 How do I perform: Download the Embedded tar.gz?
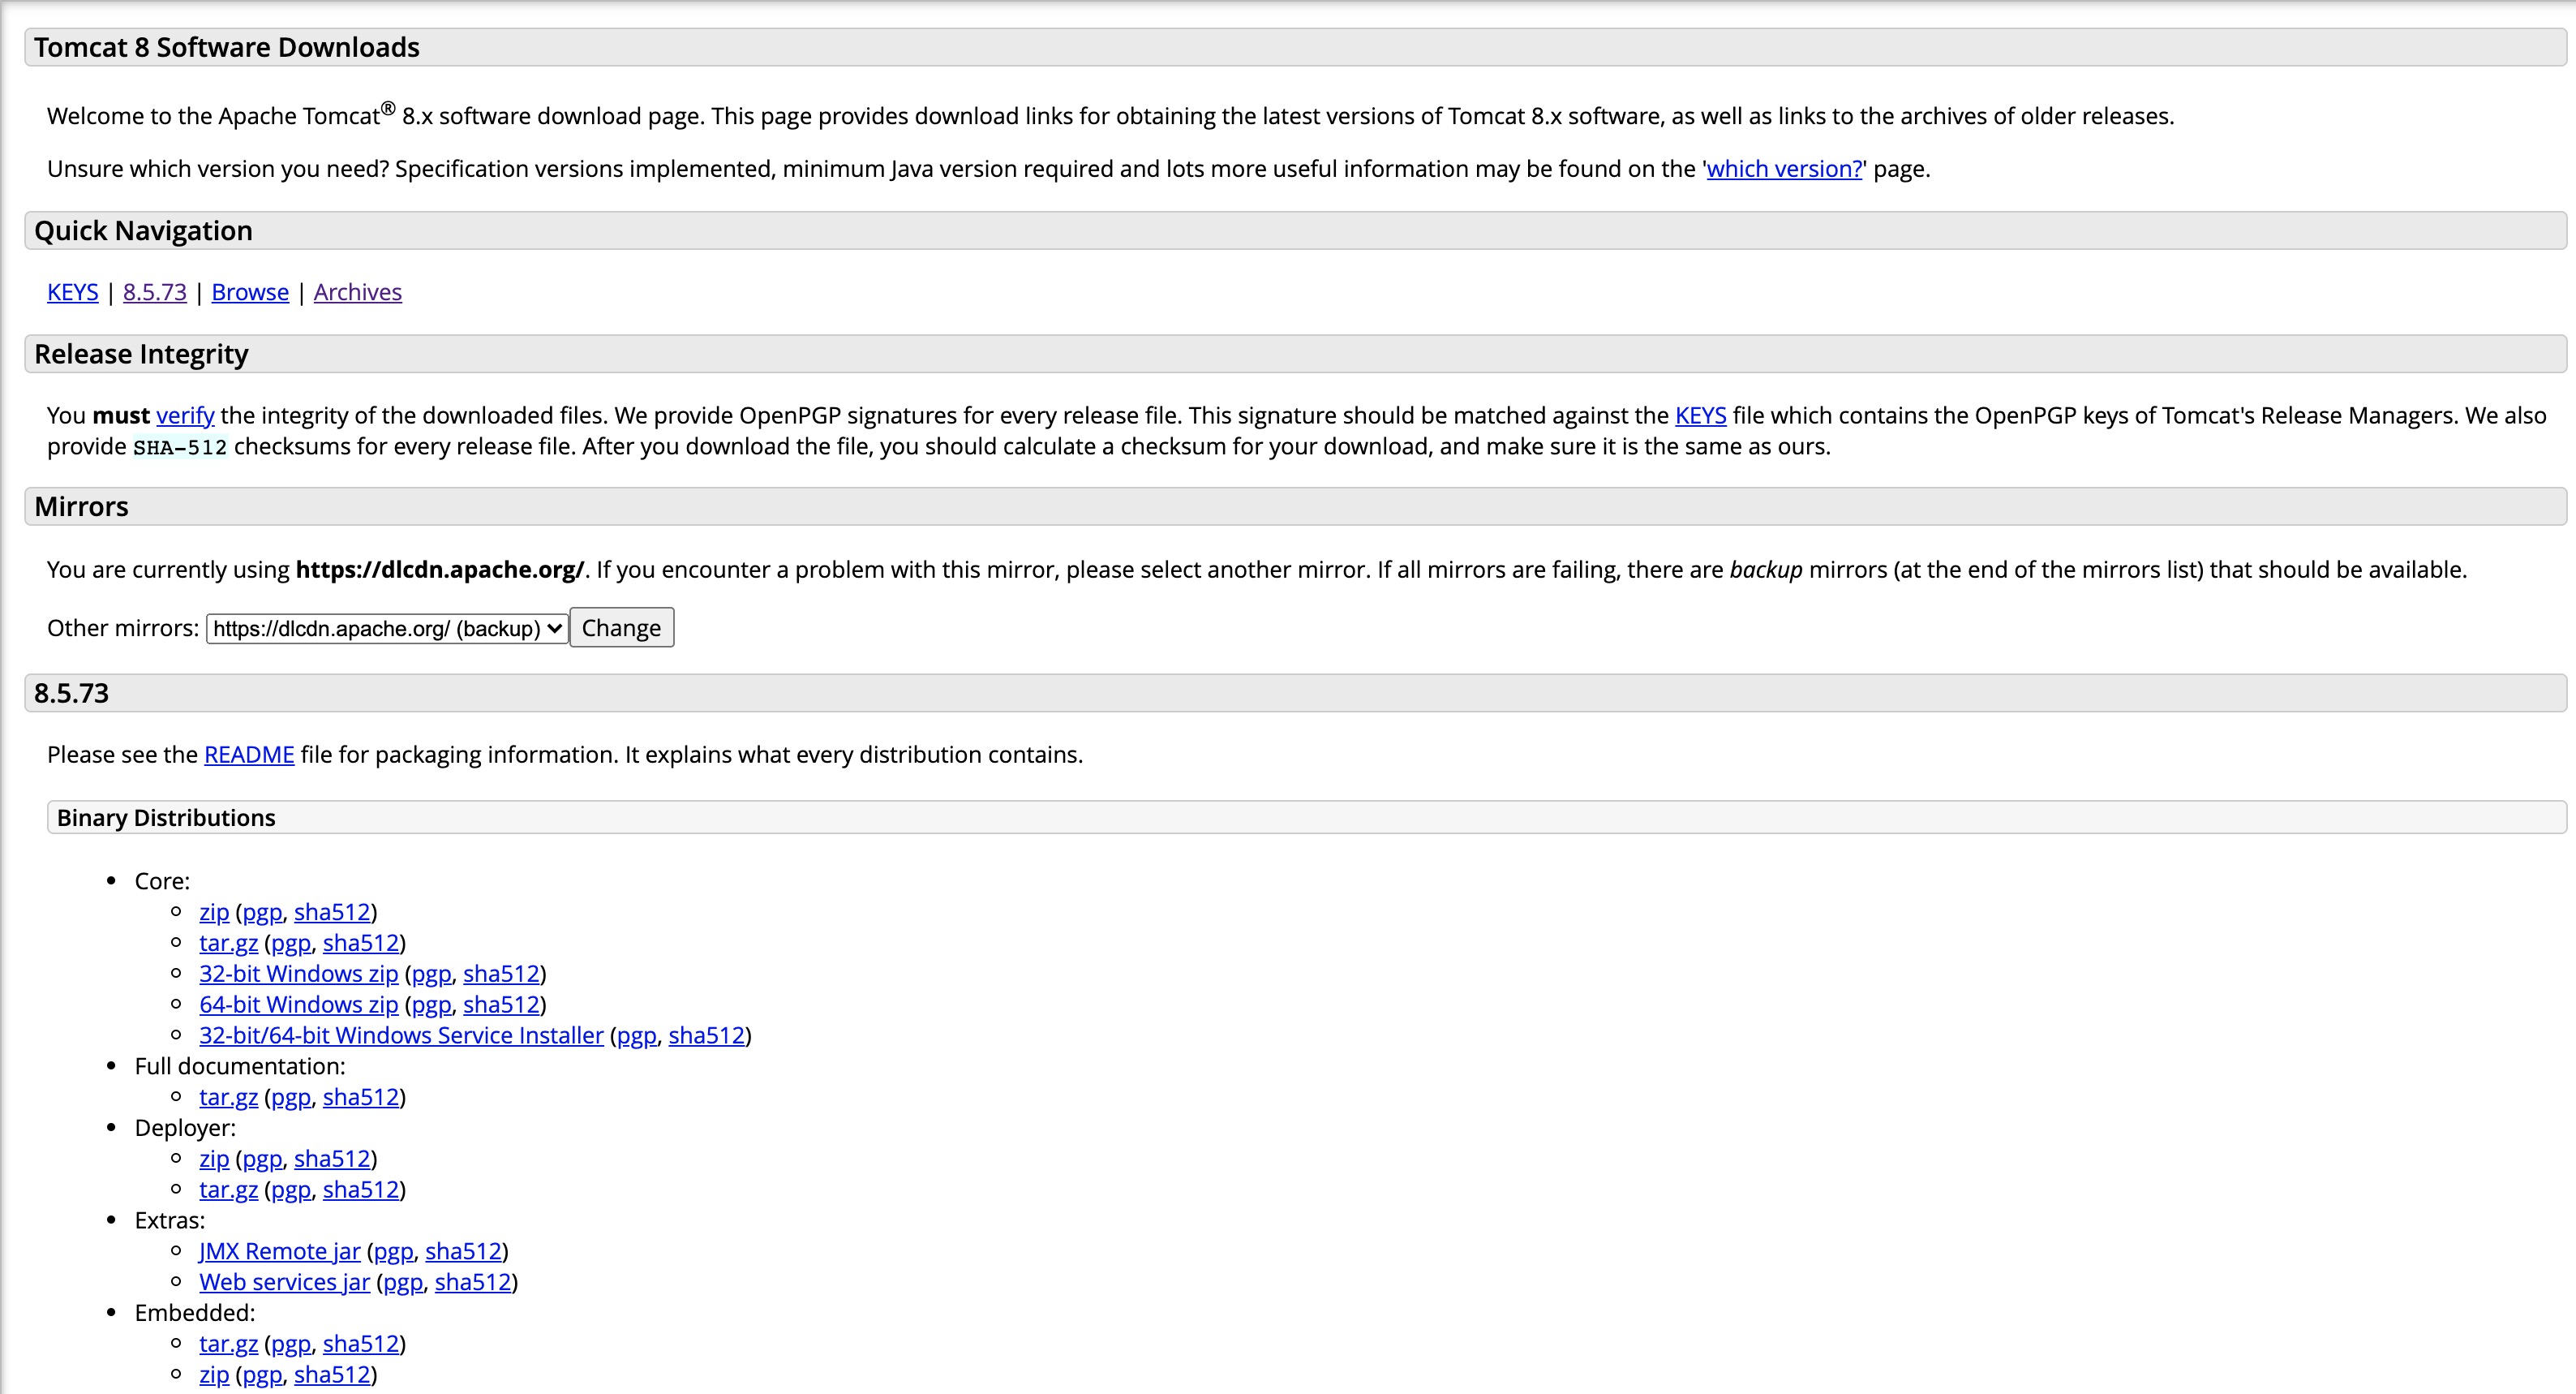tap(228, 1344)
